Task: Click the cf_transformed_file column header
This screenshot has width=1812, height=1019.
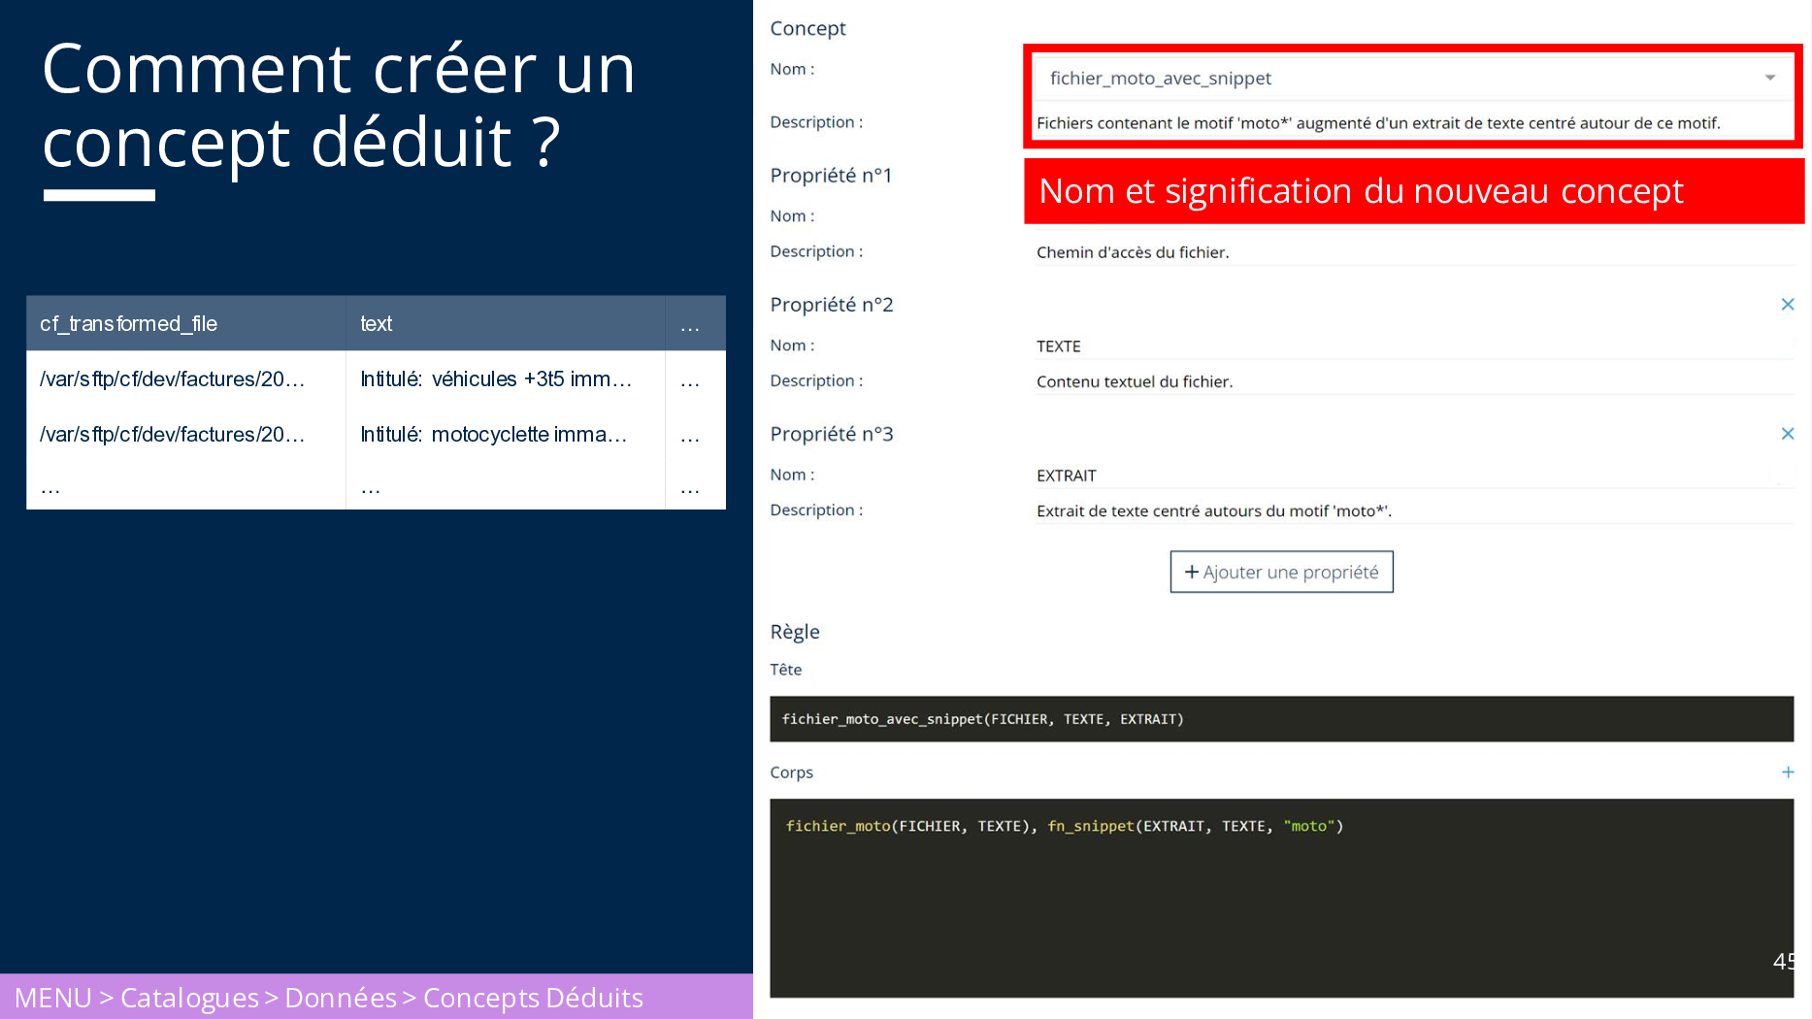Action: point(185,323)
